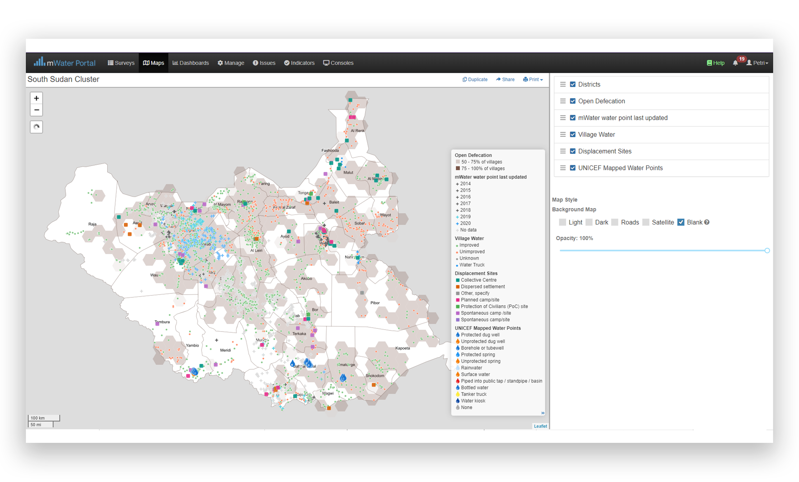Viewport: 799px width, 482px height.
Task: Open the Indicators page
Action: (299, 63)
